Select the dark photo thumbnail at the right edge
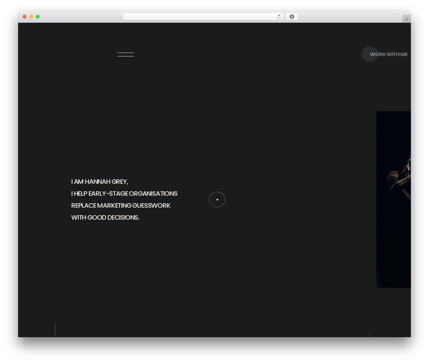Screen dimensions: 429x363 tap(393, 199)
